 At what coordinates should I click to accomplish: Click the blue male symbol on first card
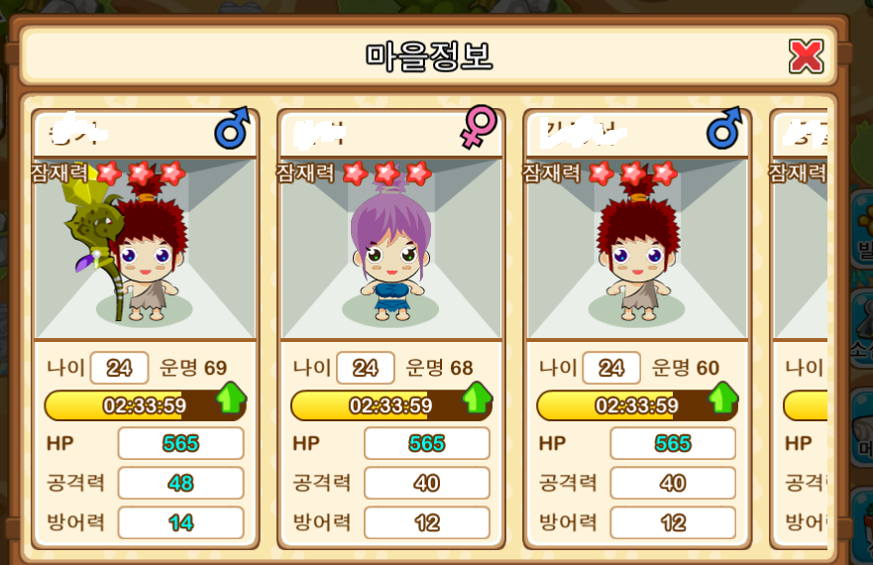pyautogui.click(x=232, y=128)
